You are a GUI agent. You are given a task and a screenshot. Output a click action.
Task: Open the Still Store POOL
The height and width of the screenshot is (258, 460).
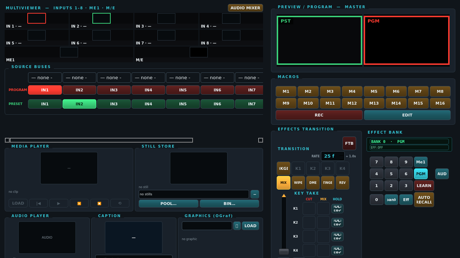[x=169, y=204]
